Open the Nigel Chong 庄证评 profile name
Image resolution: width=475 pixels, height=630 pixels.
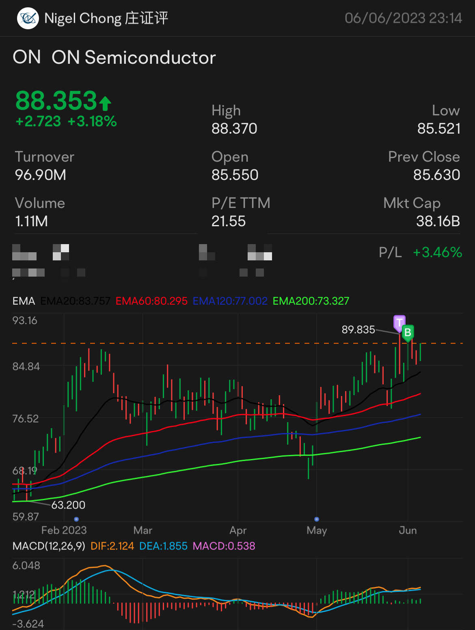pos(106,18)
